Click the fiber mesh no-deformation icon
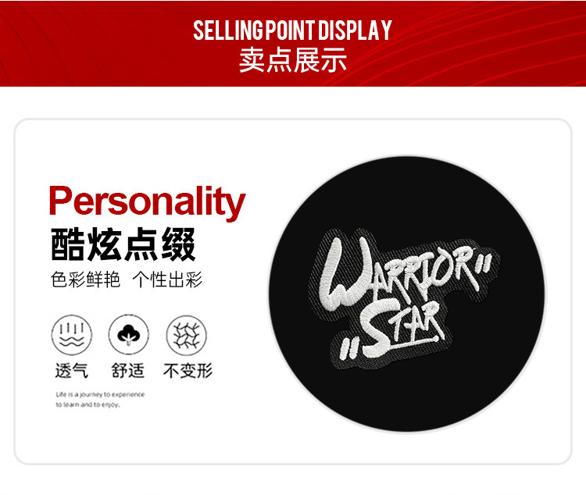The width and height of the screenshot is (586, 495). [x=186, y=335]
